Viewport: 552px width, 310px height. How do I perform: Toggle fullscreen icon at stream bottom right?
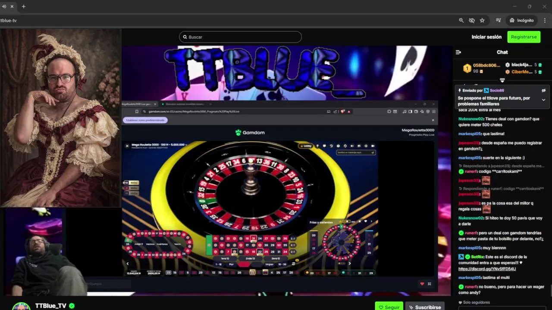click(x=429, y=284)
